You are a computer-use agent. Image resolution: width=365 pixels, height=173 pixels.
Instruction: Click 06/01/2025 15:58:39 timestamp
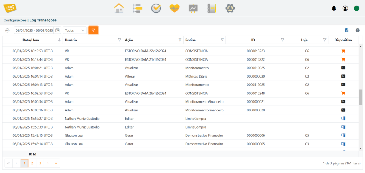point(32,127)
